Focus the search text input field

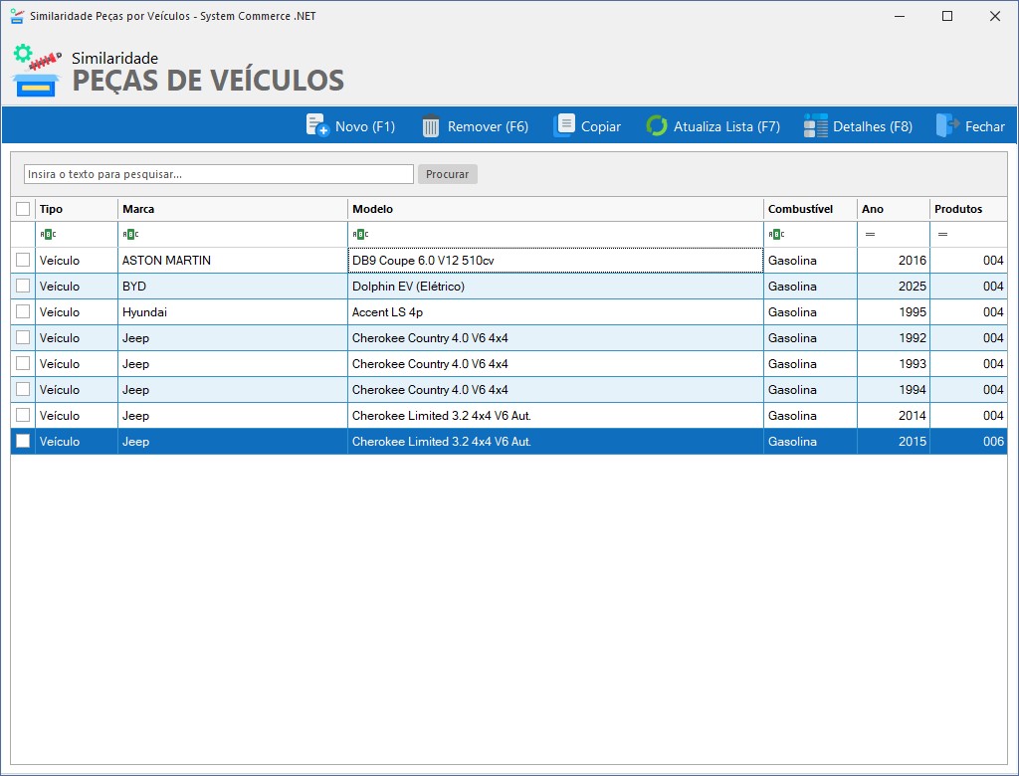[x=218, y=174]
